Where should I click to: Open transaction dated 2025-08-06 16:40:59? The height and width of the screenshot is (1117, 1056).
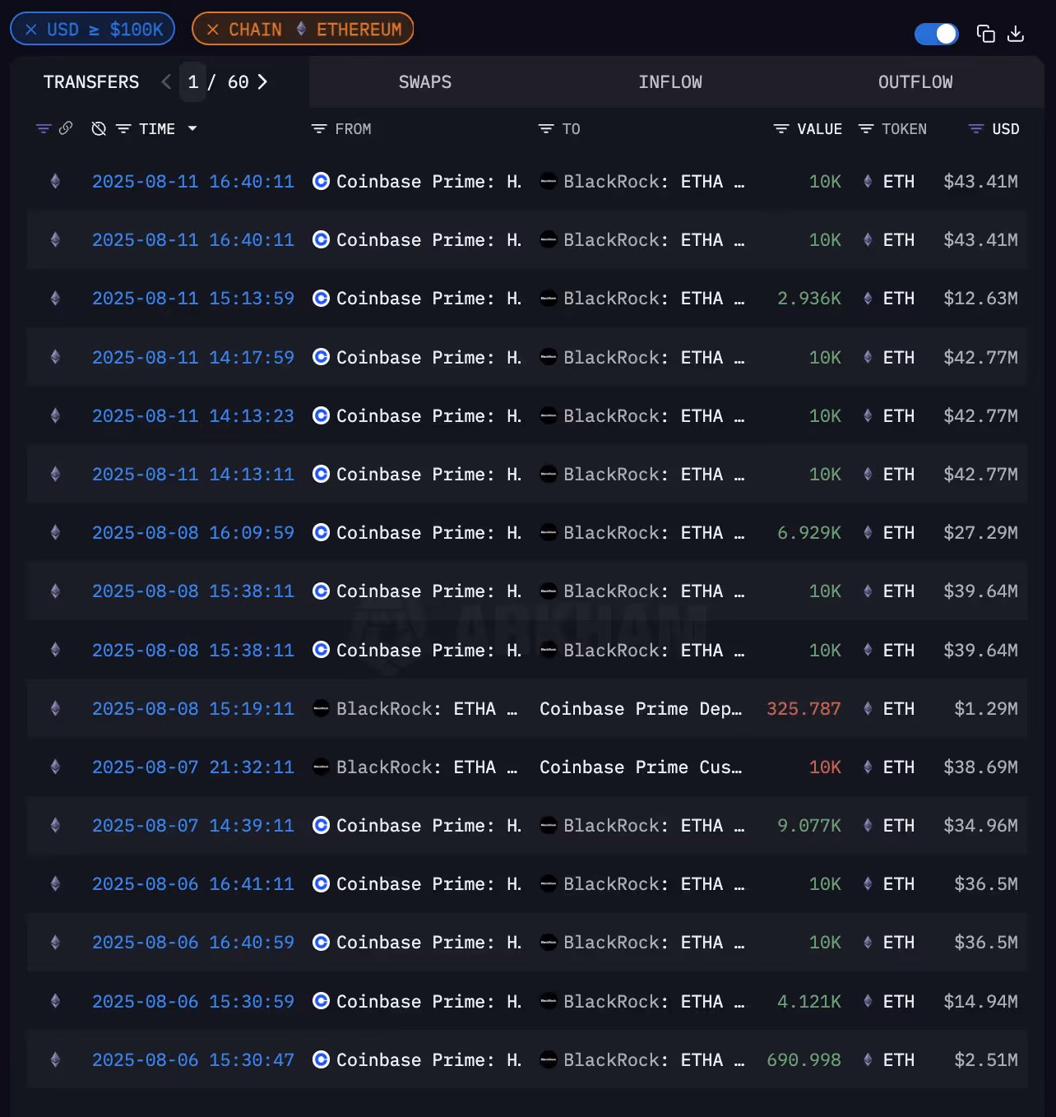(193, 943)
